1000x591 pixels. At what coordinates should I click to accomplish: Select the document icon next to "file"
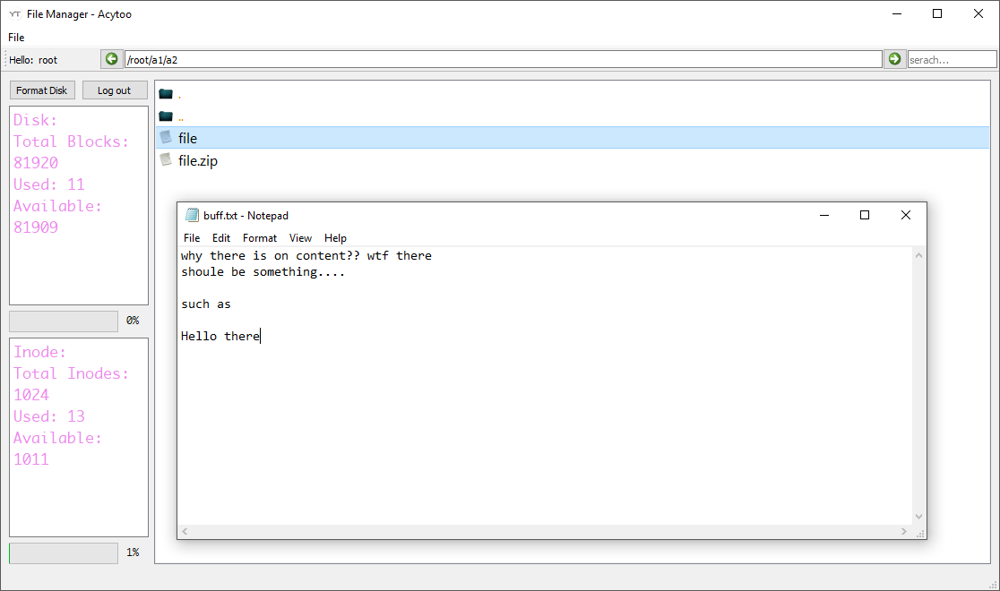pyautogui.click(x=167, y=137)
